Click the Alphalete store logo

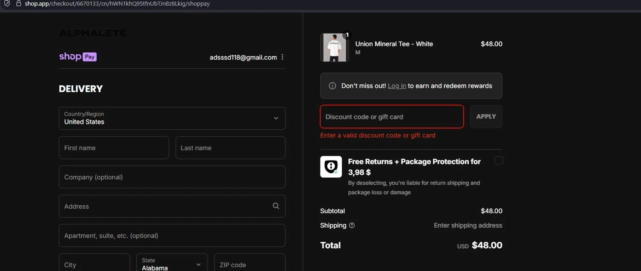coord(93,33)
